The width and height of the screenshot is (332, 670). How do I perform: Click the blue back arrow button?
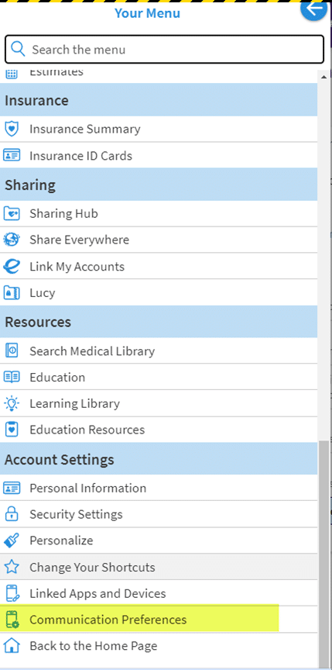pyautogui.click(x=316, y=8)
